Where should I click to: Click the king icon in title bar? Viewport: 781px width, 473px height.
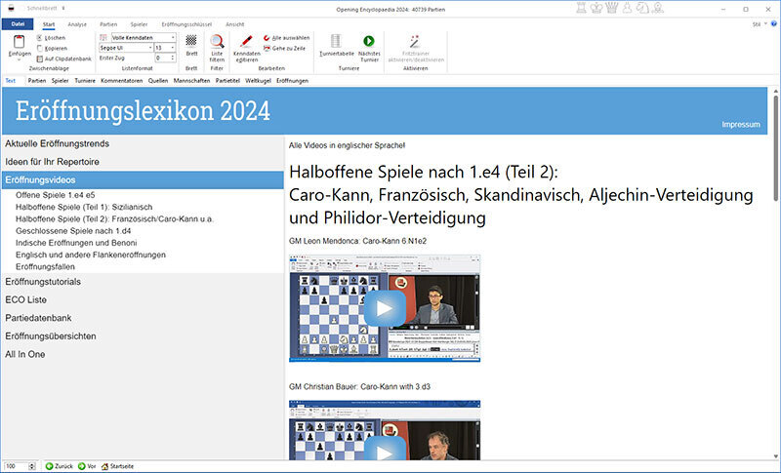596,8
